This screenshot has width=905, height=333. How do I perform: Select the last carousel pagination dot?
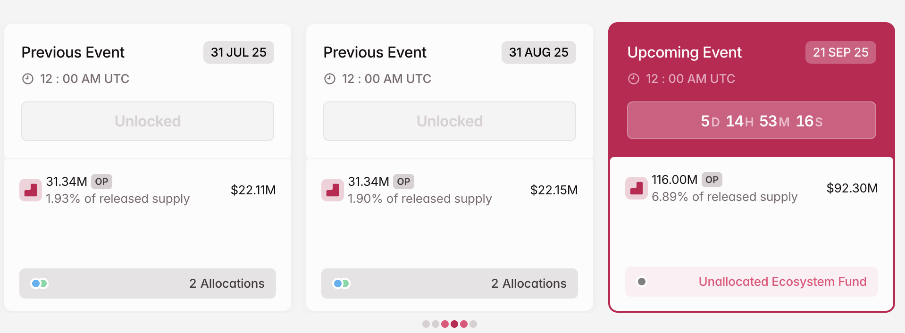[473, 324]
